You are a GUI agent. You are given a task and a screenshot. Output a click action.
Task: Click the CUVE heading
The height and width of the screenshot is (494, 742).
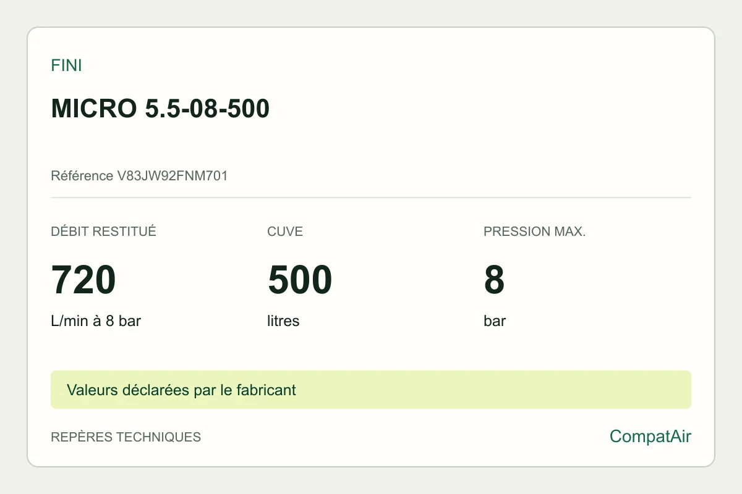285,232
